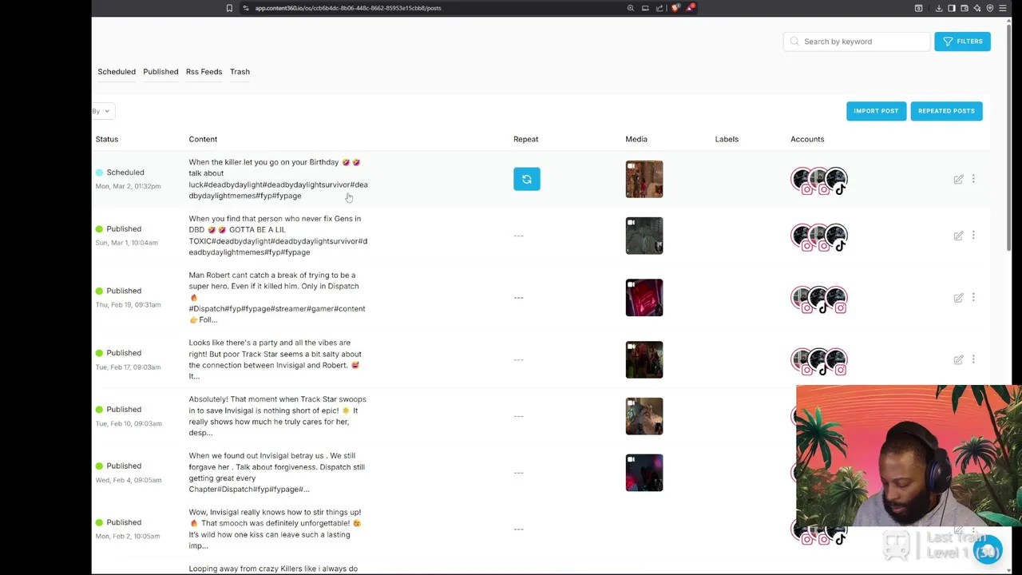
Task: Open media thumbnail of Scheduled Birthday post
Action: coord(644,179)
